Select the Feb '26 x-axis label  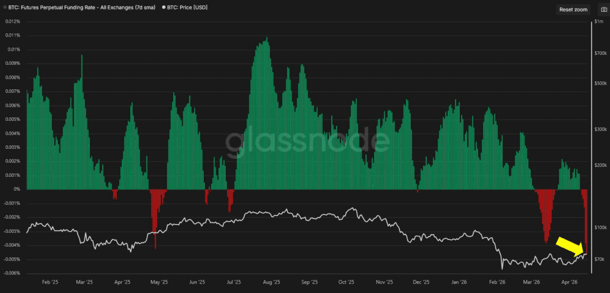[x=497, y=282]
